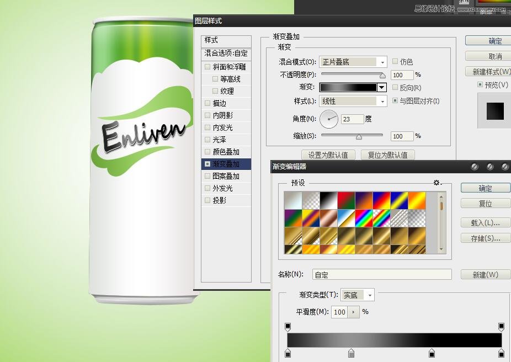The image size is (511, 362).
Task: Click the angle dial for gradient direction
Action: [328, 119]
